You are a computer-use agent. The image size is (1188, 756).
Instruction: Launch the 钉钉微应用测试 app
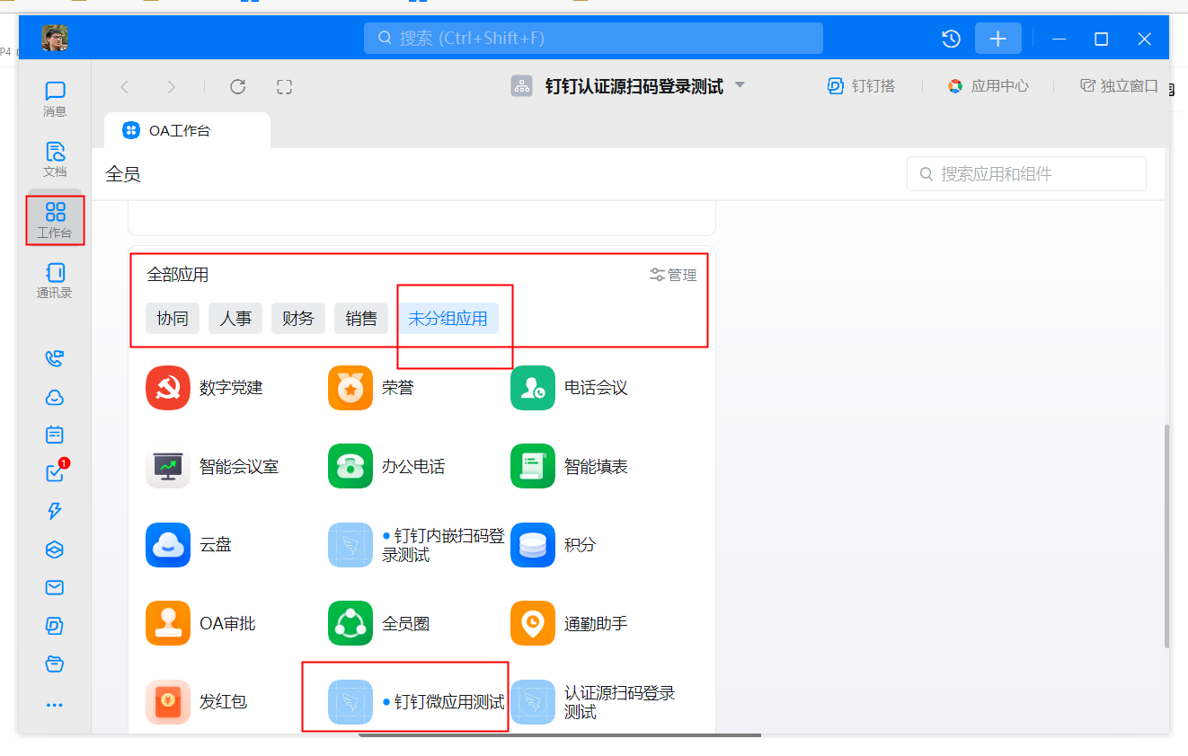[x=417, y=701]
